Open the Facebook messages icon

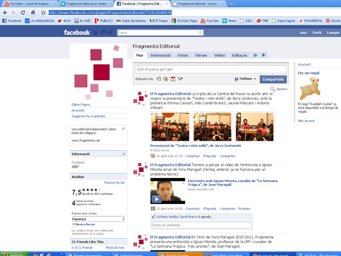(103, 32)
